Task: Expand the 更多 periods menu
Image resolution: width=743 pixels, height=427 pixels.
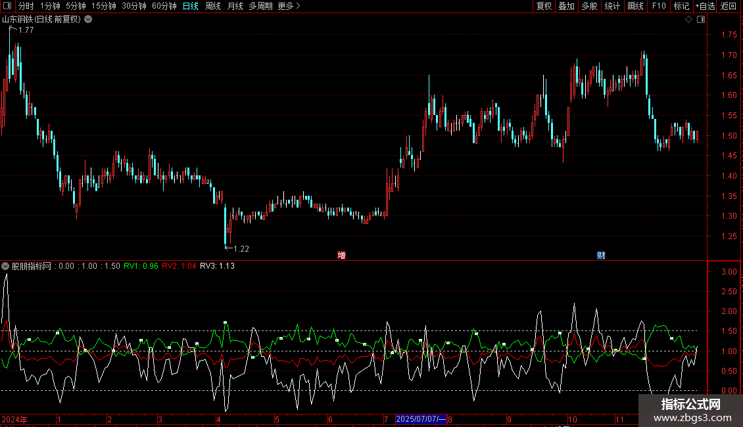Action: coord(289,6)
